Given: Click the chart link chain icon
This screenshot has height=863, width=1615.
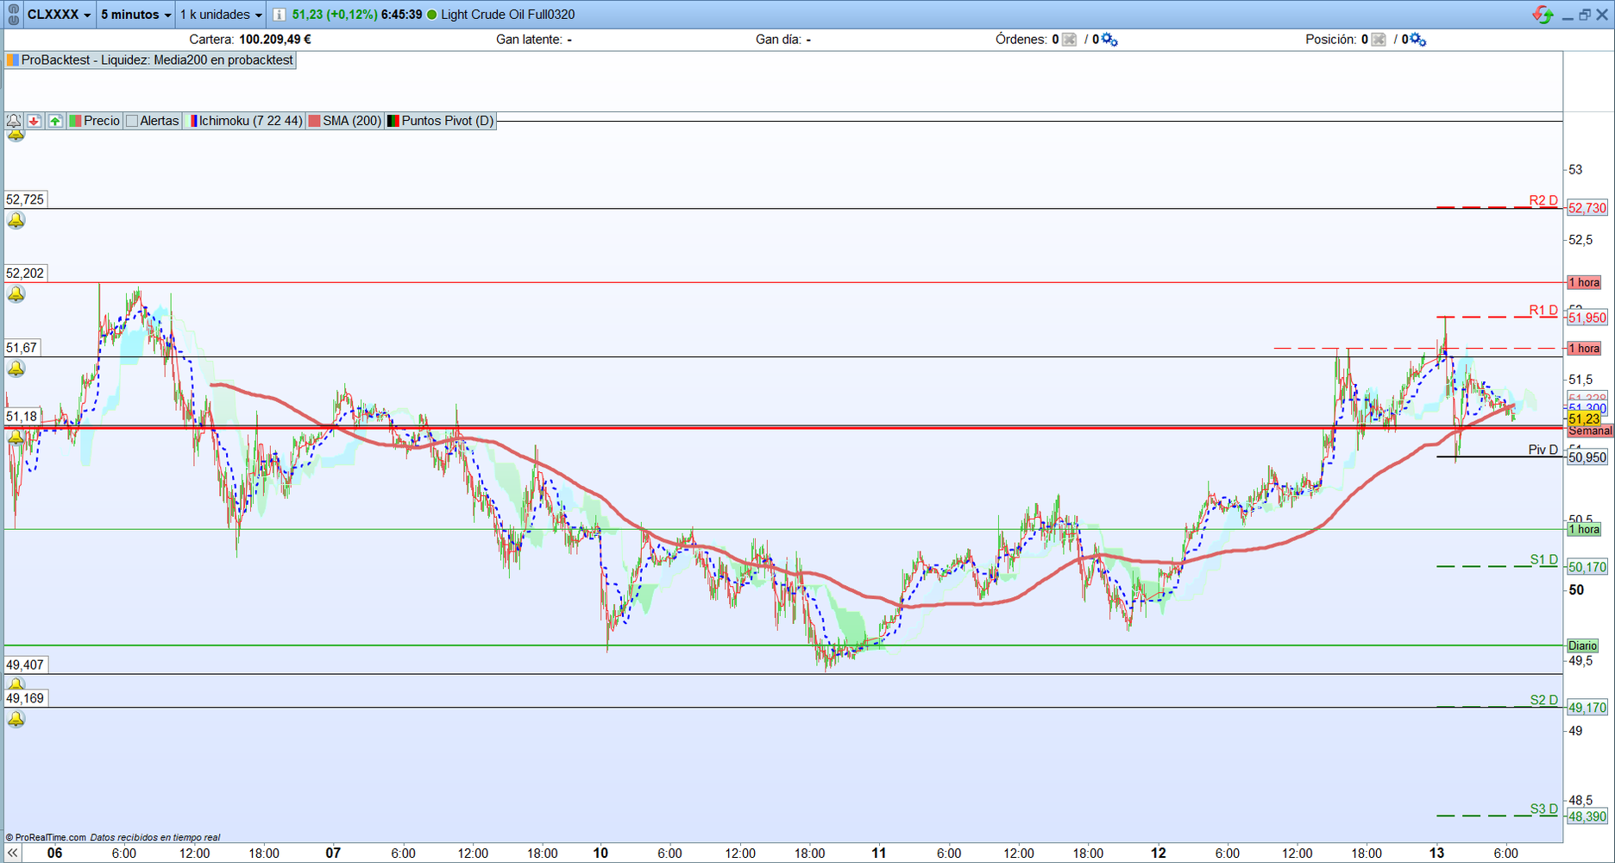Looking at the screenshot, I should coord(13,15).
